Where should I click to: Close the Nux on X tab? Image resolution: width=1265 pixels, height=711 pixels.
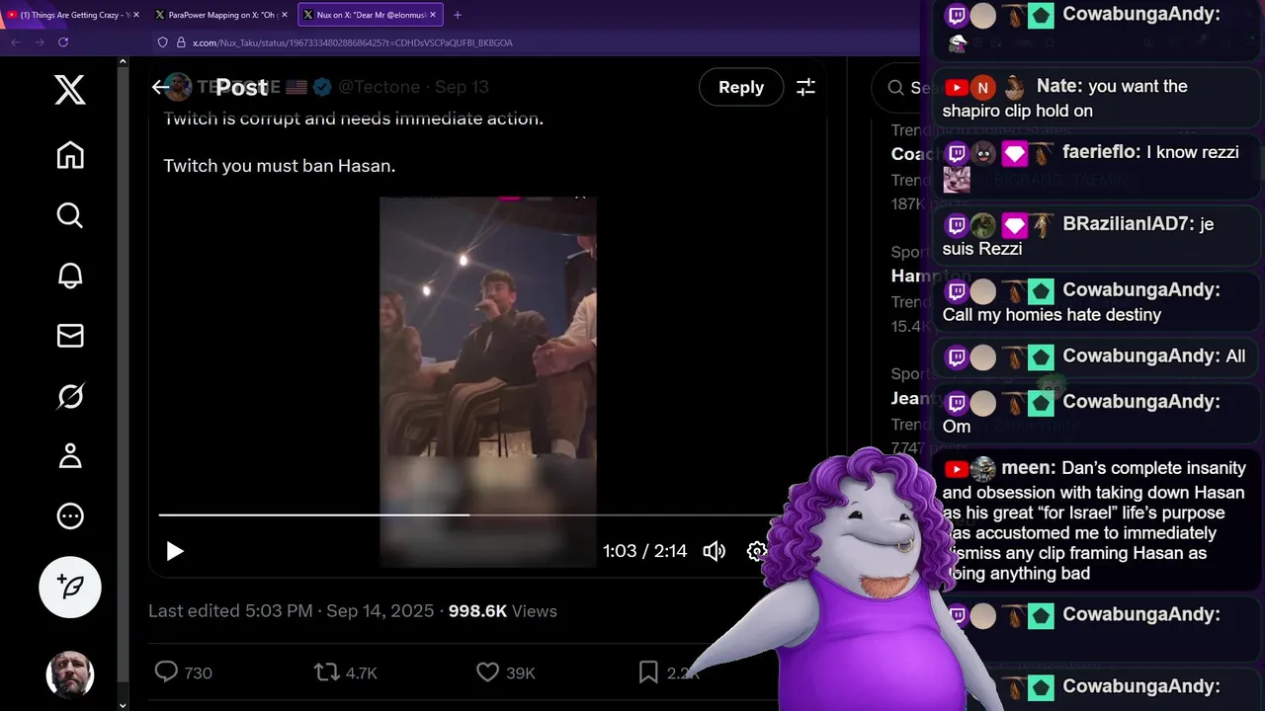click(433, 15)
